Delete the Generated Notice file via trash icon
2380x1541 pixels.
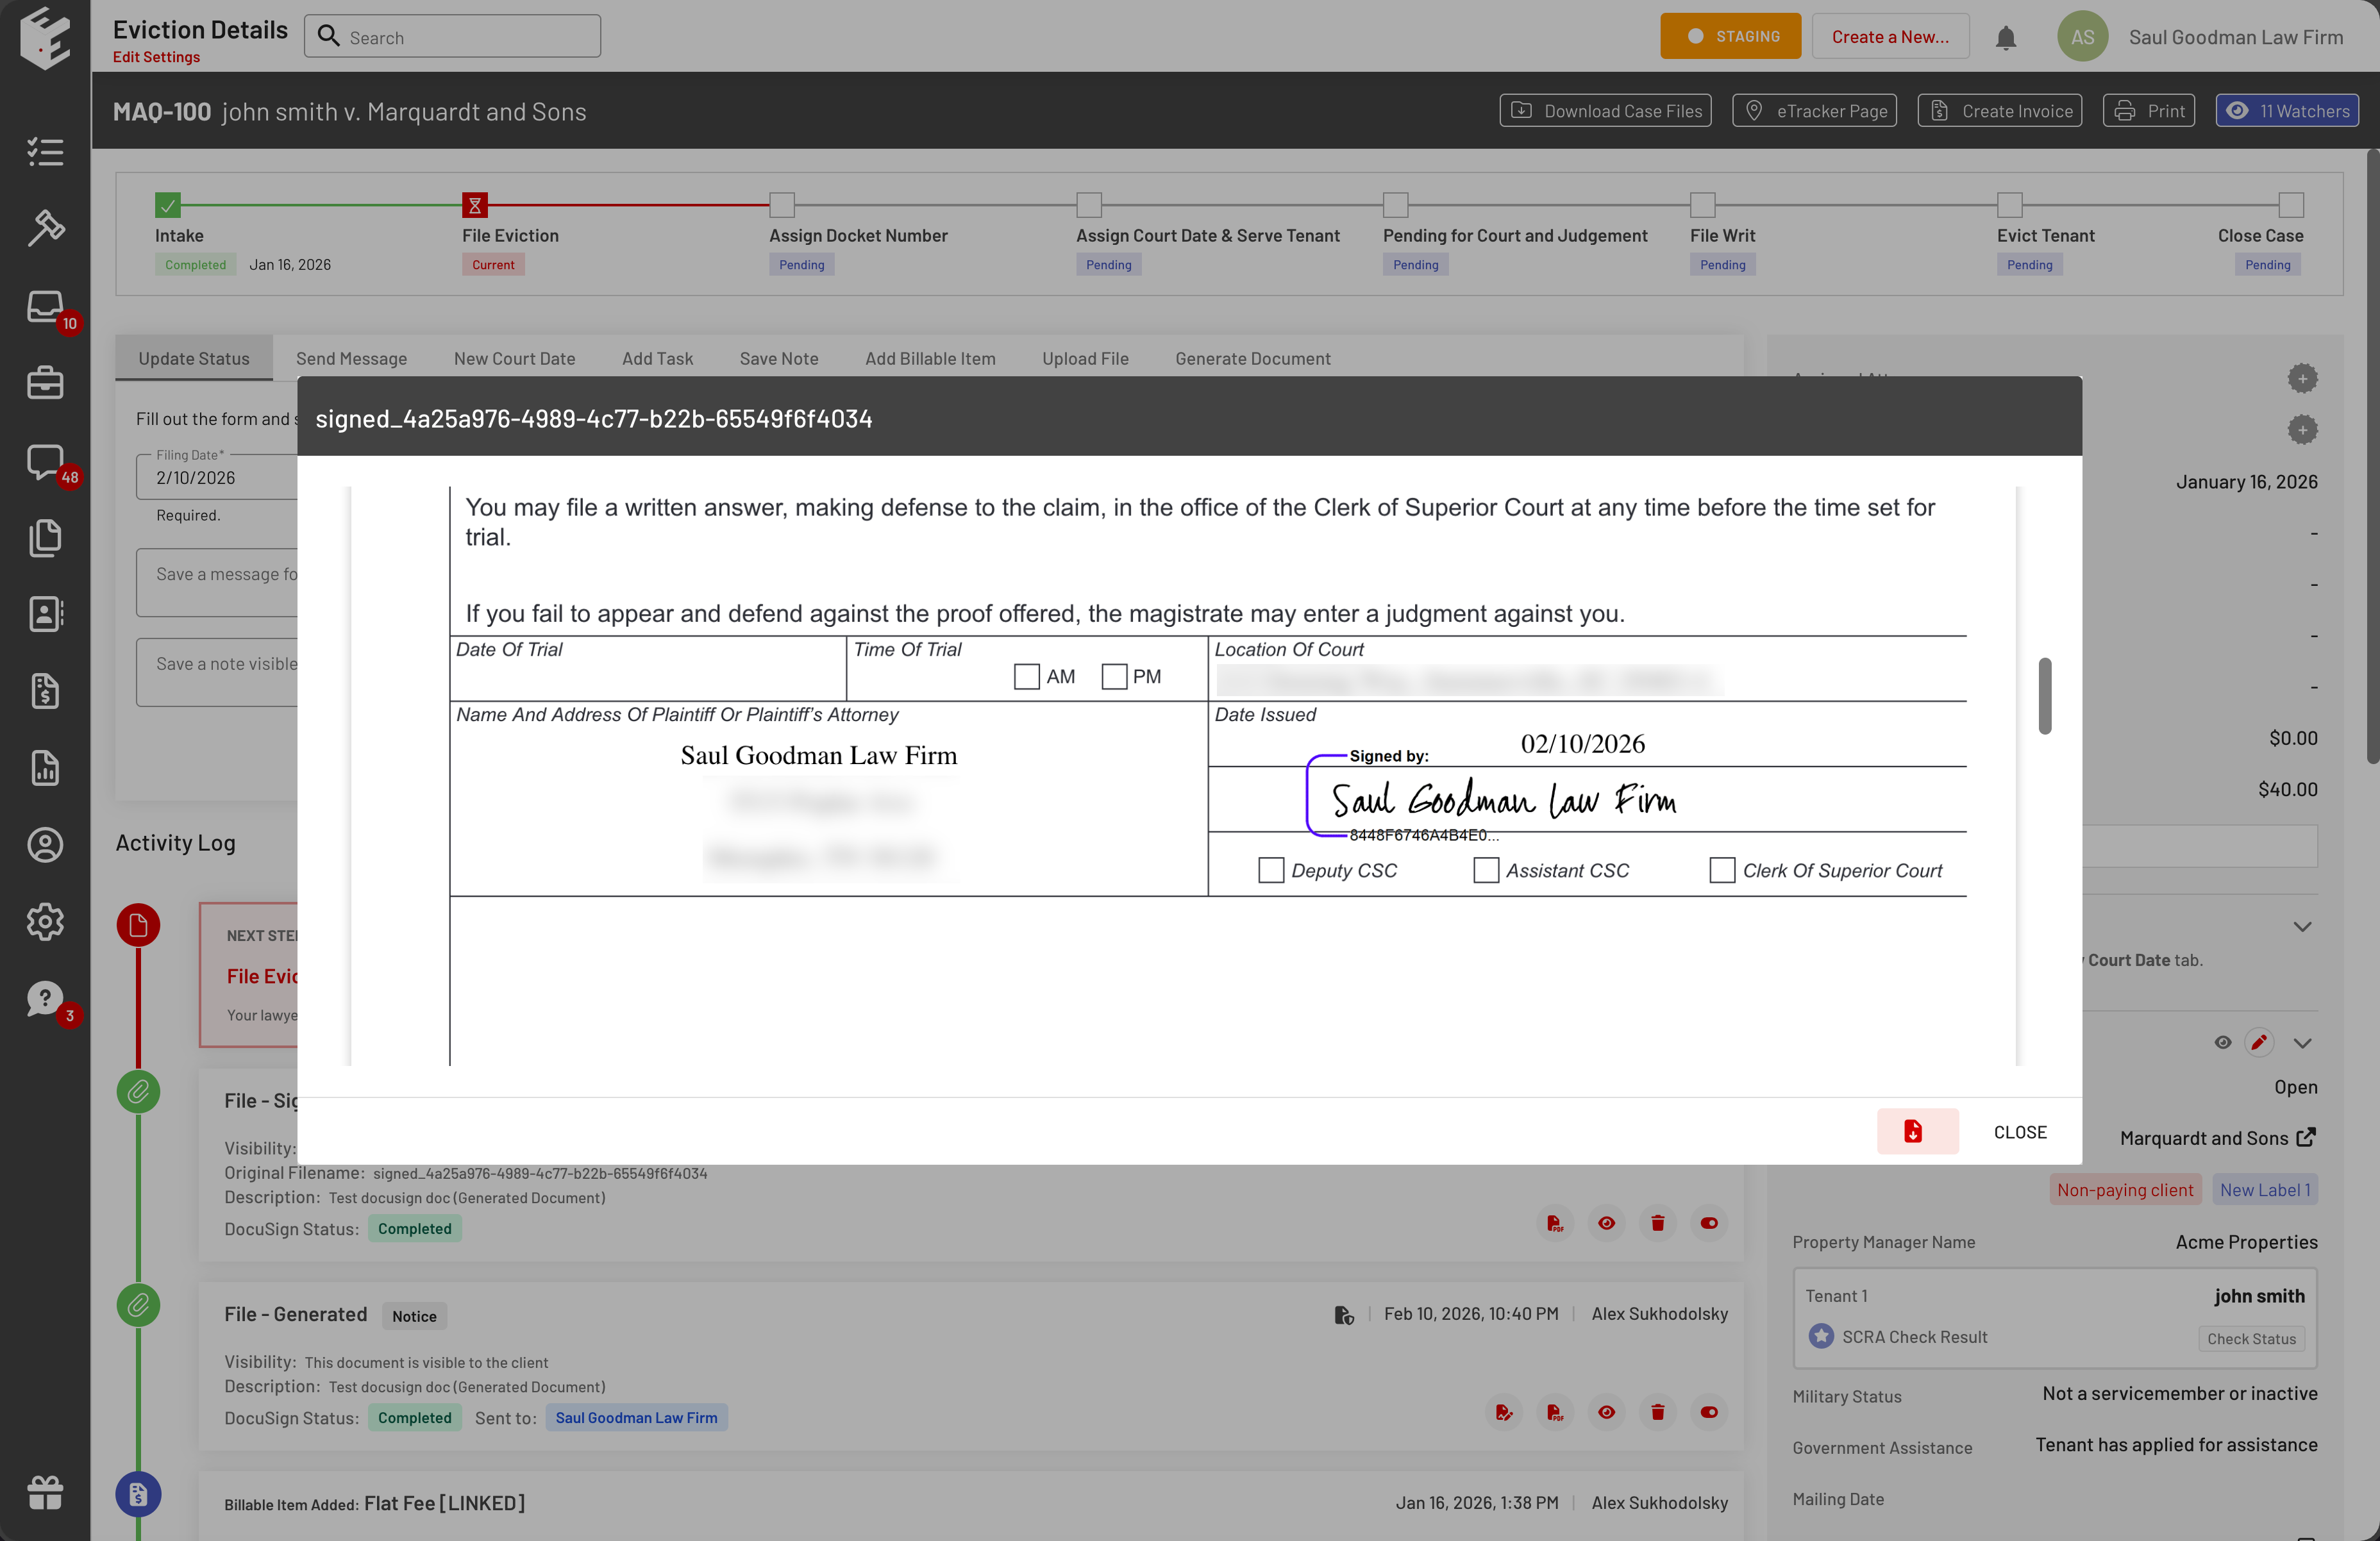click(x=1657, y=1412)
